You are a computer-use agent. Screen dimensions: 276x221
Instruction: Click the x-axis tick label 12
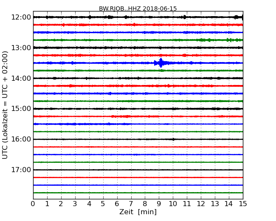click(x=201, y=204)
